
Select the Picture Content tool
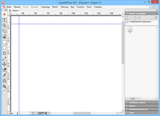tap(4, 37)
